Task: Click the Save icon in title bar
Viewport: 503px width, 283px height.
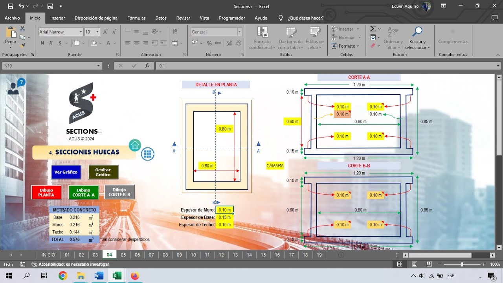Action: click(x=11, y=6)
